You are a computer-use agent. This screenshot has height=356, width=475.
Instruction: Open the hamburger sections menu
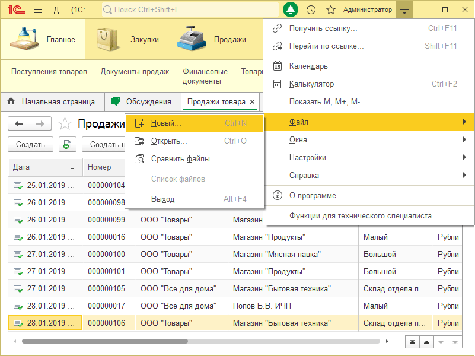[38, 9]
